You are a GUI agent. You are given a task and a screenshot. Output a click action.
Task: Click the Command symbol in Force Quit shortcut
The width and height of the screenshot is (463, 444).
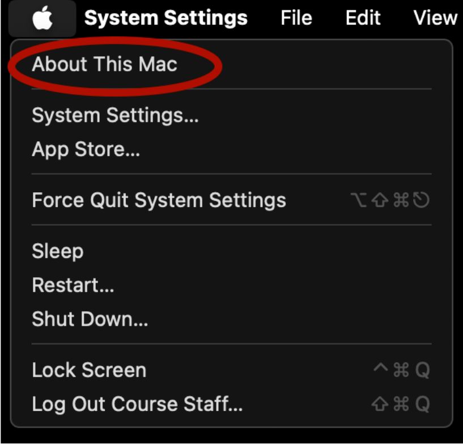(x=402, y=200)
